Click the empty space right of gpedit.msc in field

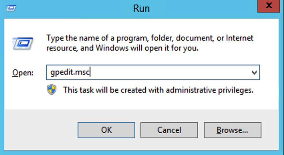click(167, 72)
